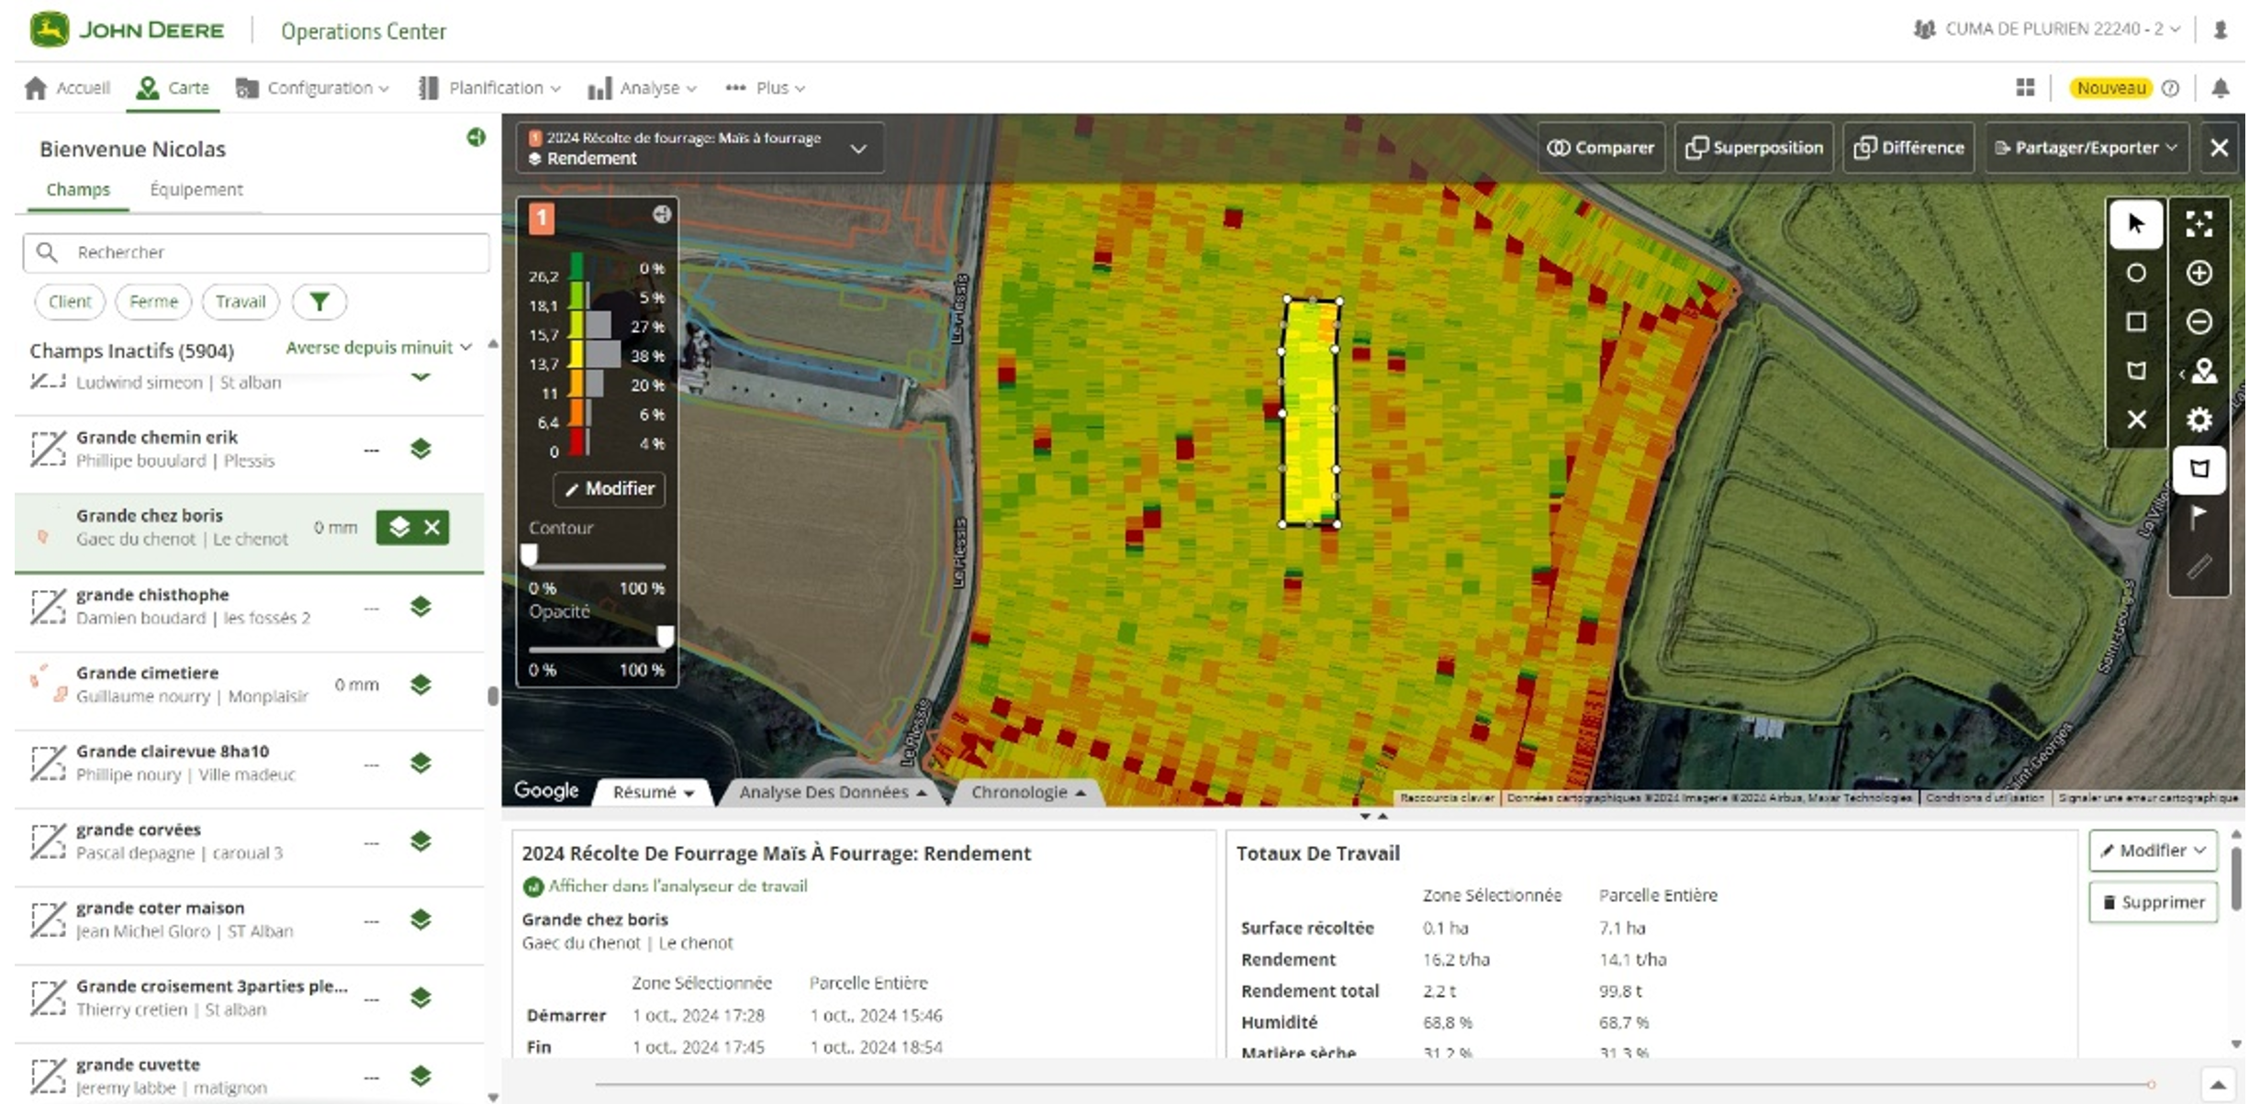
Task: Open the CUMA DE PLURIEN organization dropdown
Action: click(x=2046, y=29)
